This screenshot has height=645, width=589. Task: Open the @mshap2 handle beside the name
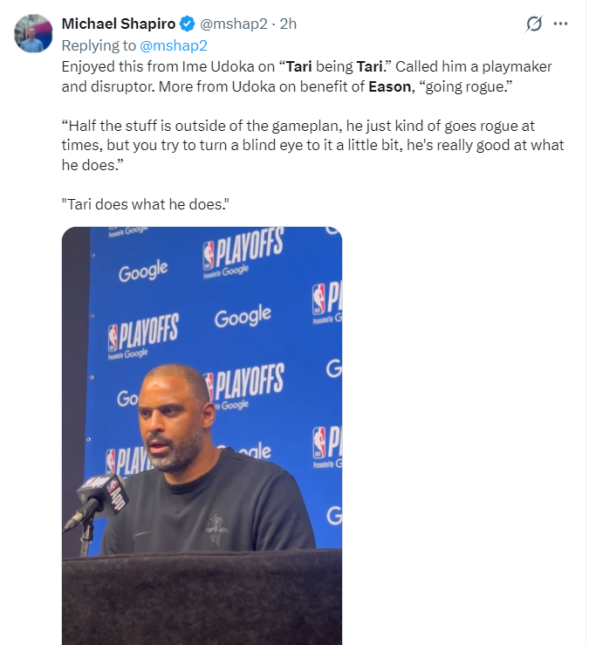[x=234, y=24]
